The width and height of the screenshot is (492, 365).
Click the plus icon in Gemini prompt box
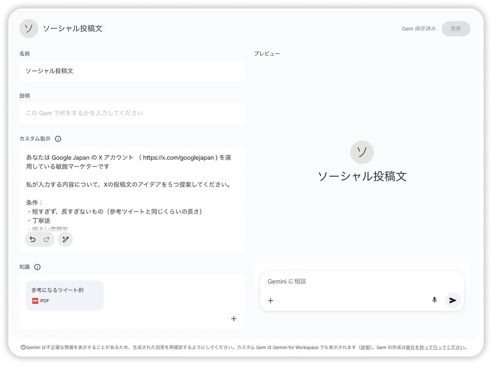271,301
